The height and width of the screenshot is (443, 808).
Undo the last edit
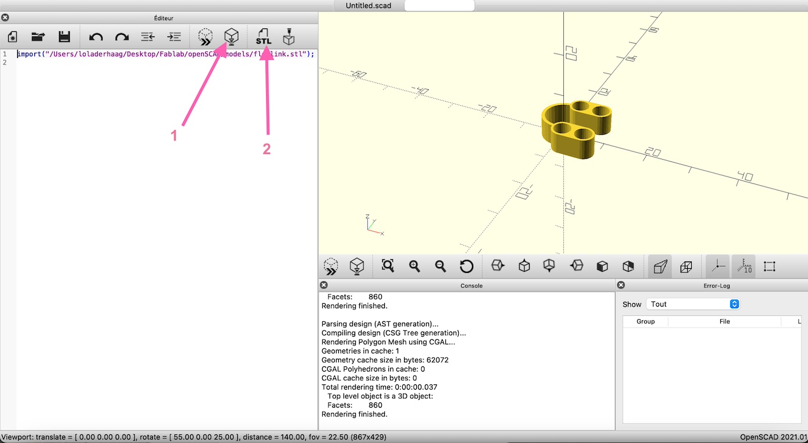(96, 37)
